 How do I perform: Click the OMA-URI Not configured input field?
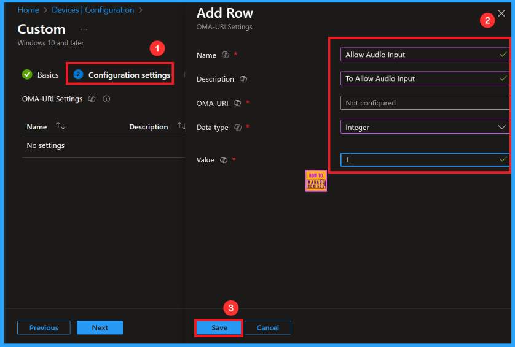click(425, 103)
